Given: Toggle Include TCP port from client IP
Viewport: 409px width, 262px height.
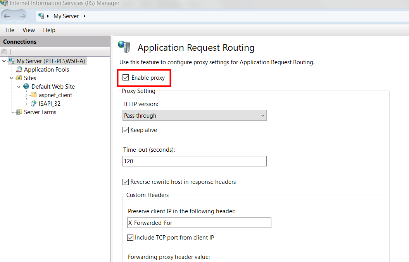Looking at the screenshot, I should [x=130, y=238].
